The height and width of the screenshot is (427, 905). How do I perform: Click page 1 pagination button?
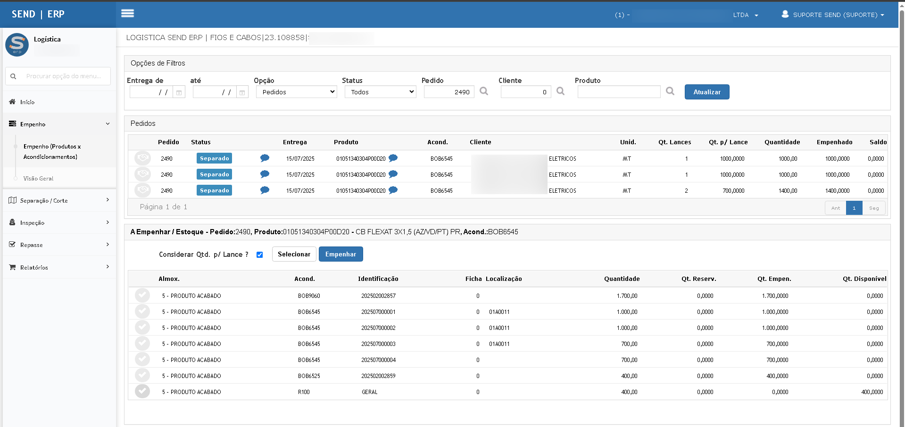854,208
